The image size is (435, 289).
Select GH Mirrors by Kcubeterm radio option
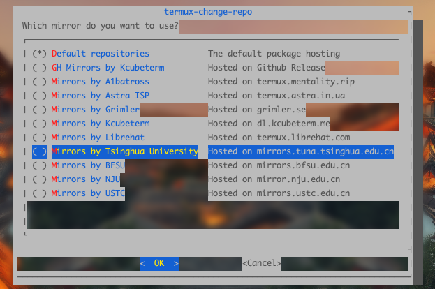40,68
